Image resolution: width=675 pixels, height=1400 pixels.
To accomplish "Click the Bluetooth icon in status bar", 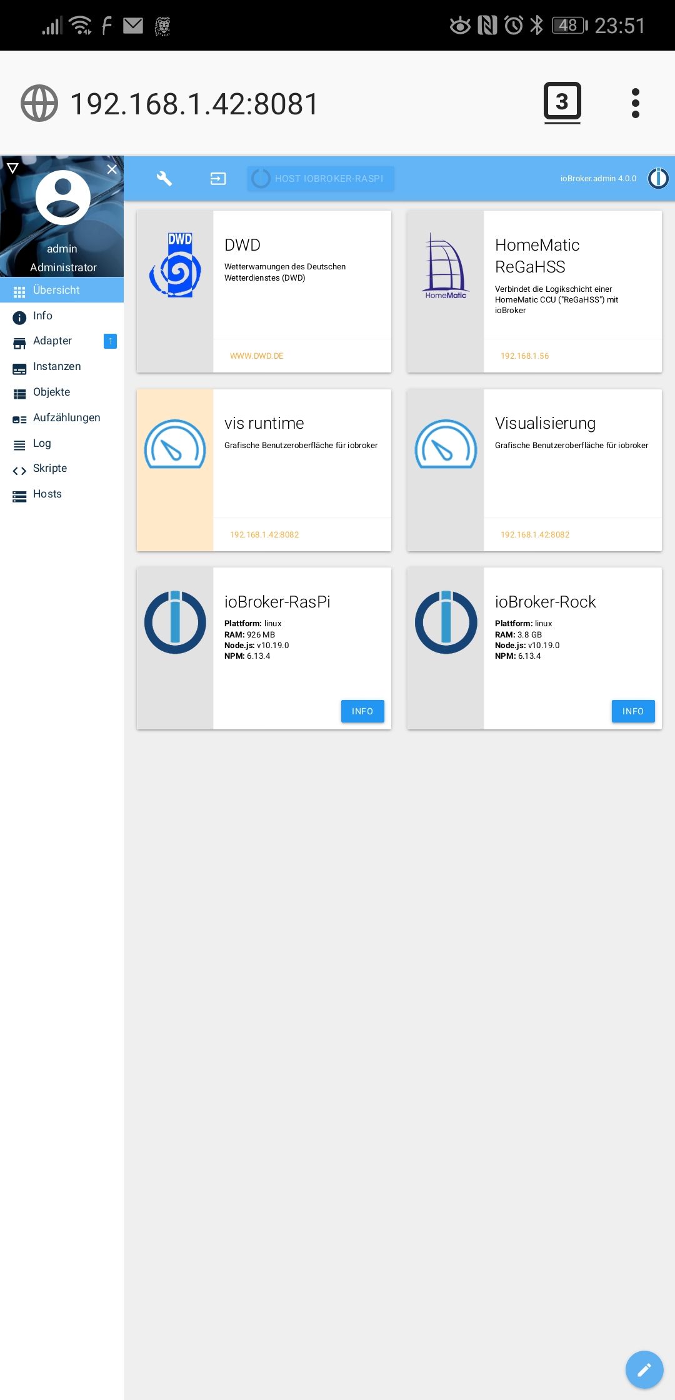I will click(536, 25).
